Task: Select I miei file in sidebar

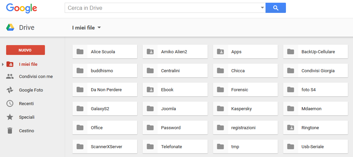Action: pyautogui.click(x=28, y=64)
